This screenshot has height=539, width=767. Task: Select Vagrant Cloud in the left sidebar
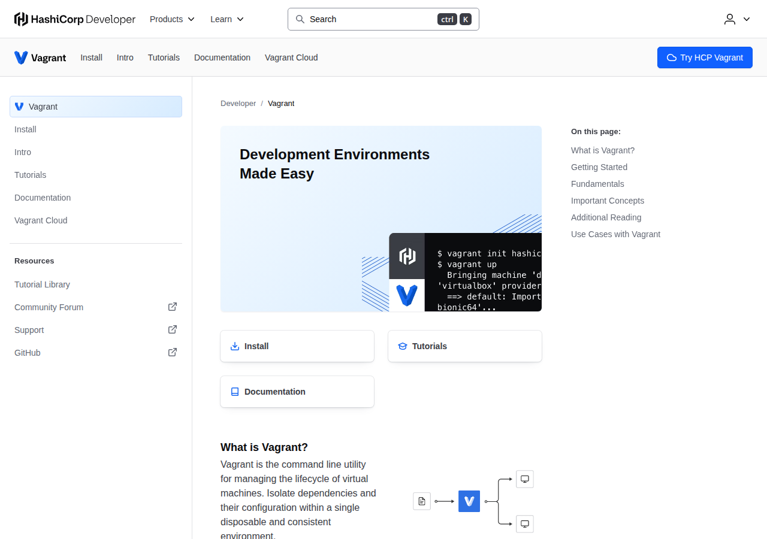tap(96, 220)
